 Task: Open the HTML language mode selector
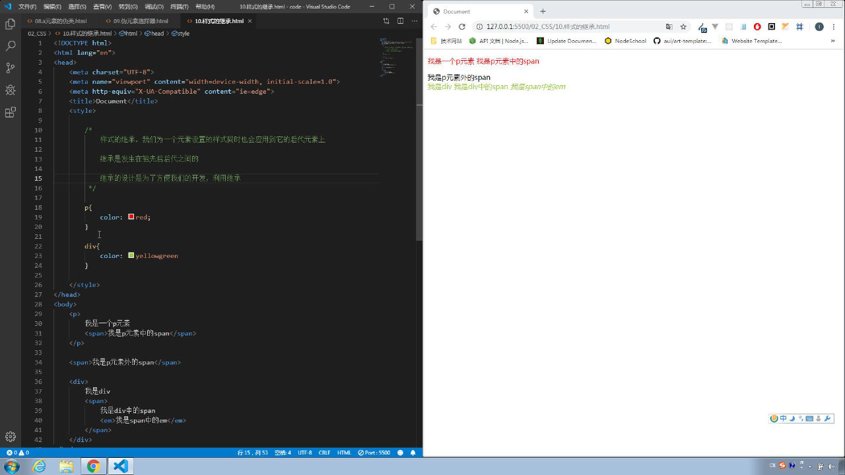tap(344, 453)
